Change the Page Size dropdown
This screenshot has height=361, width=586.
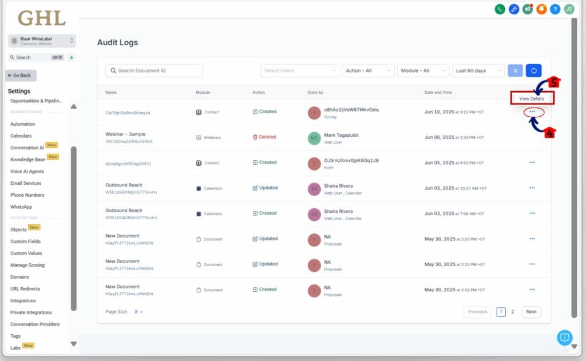[139, 312]
